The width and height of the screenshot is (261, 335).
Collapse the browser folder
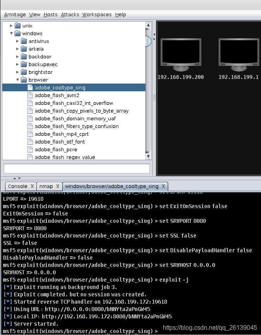pyautogui.click(x=17, y=80)
